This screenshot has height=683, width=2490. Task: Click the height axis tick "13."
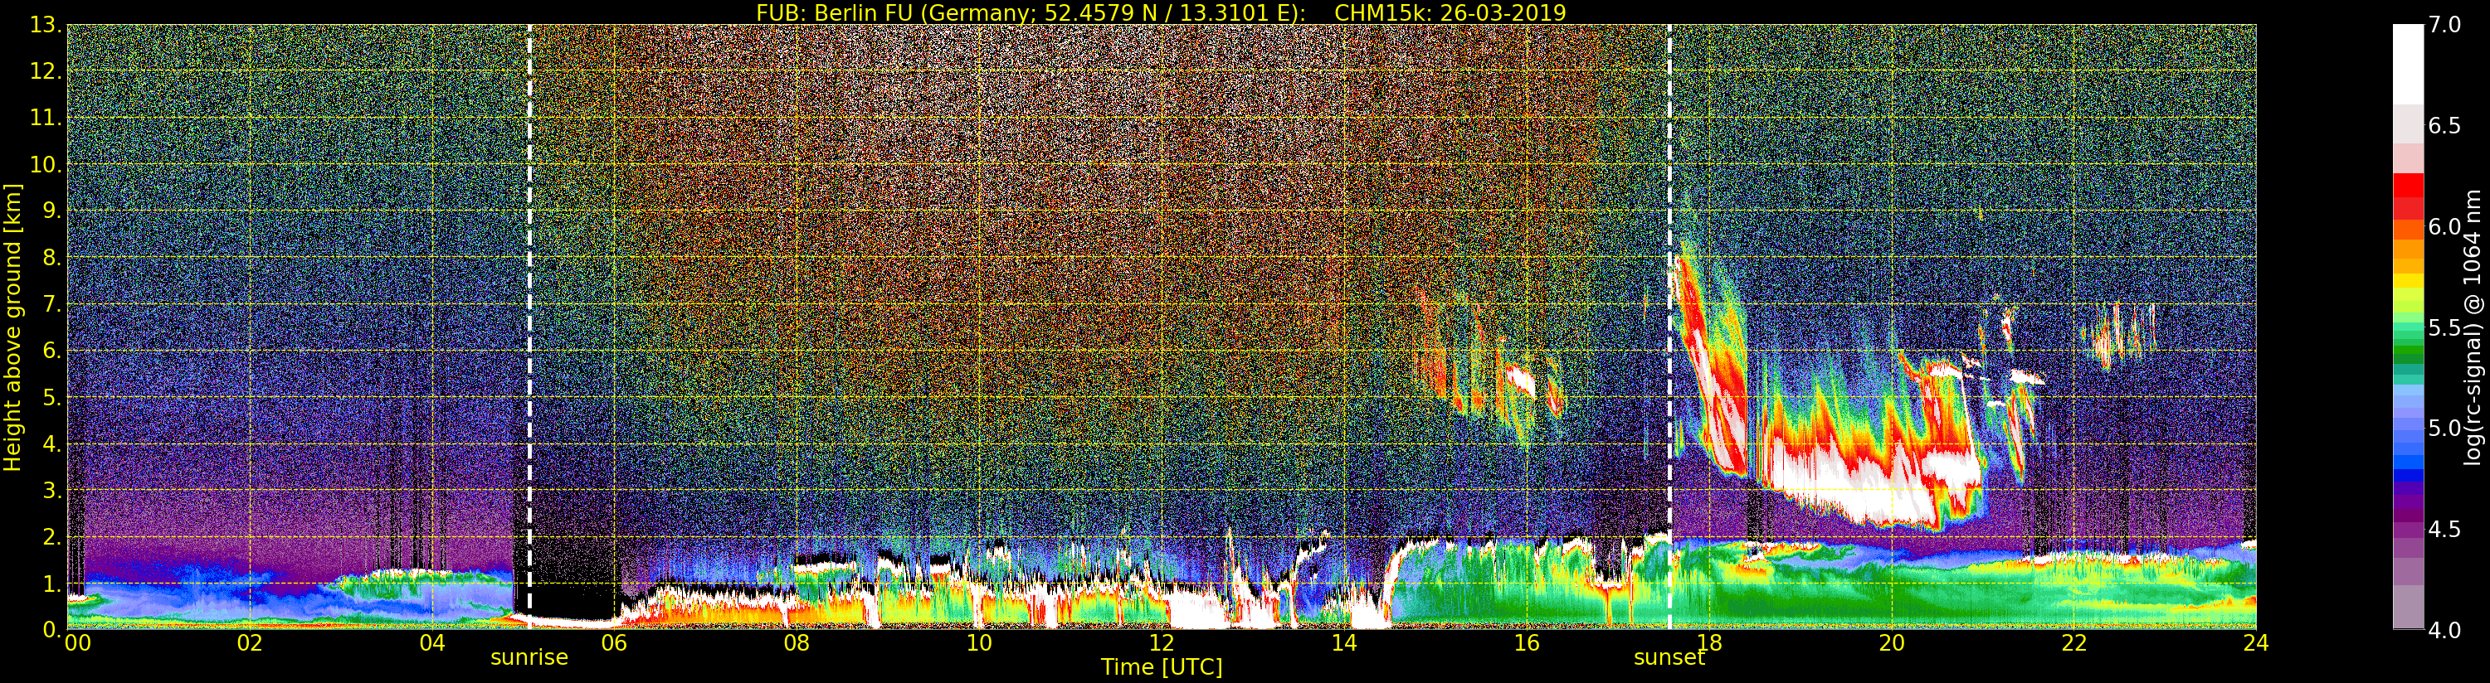pos(46,25)
